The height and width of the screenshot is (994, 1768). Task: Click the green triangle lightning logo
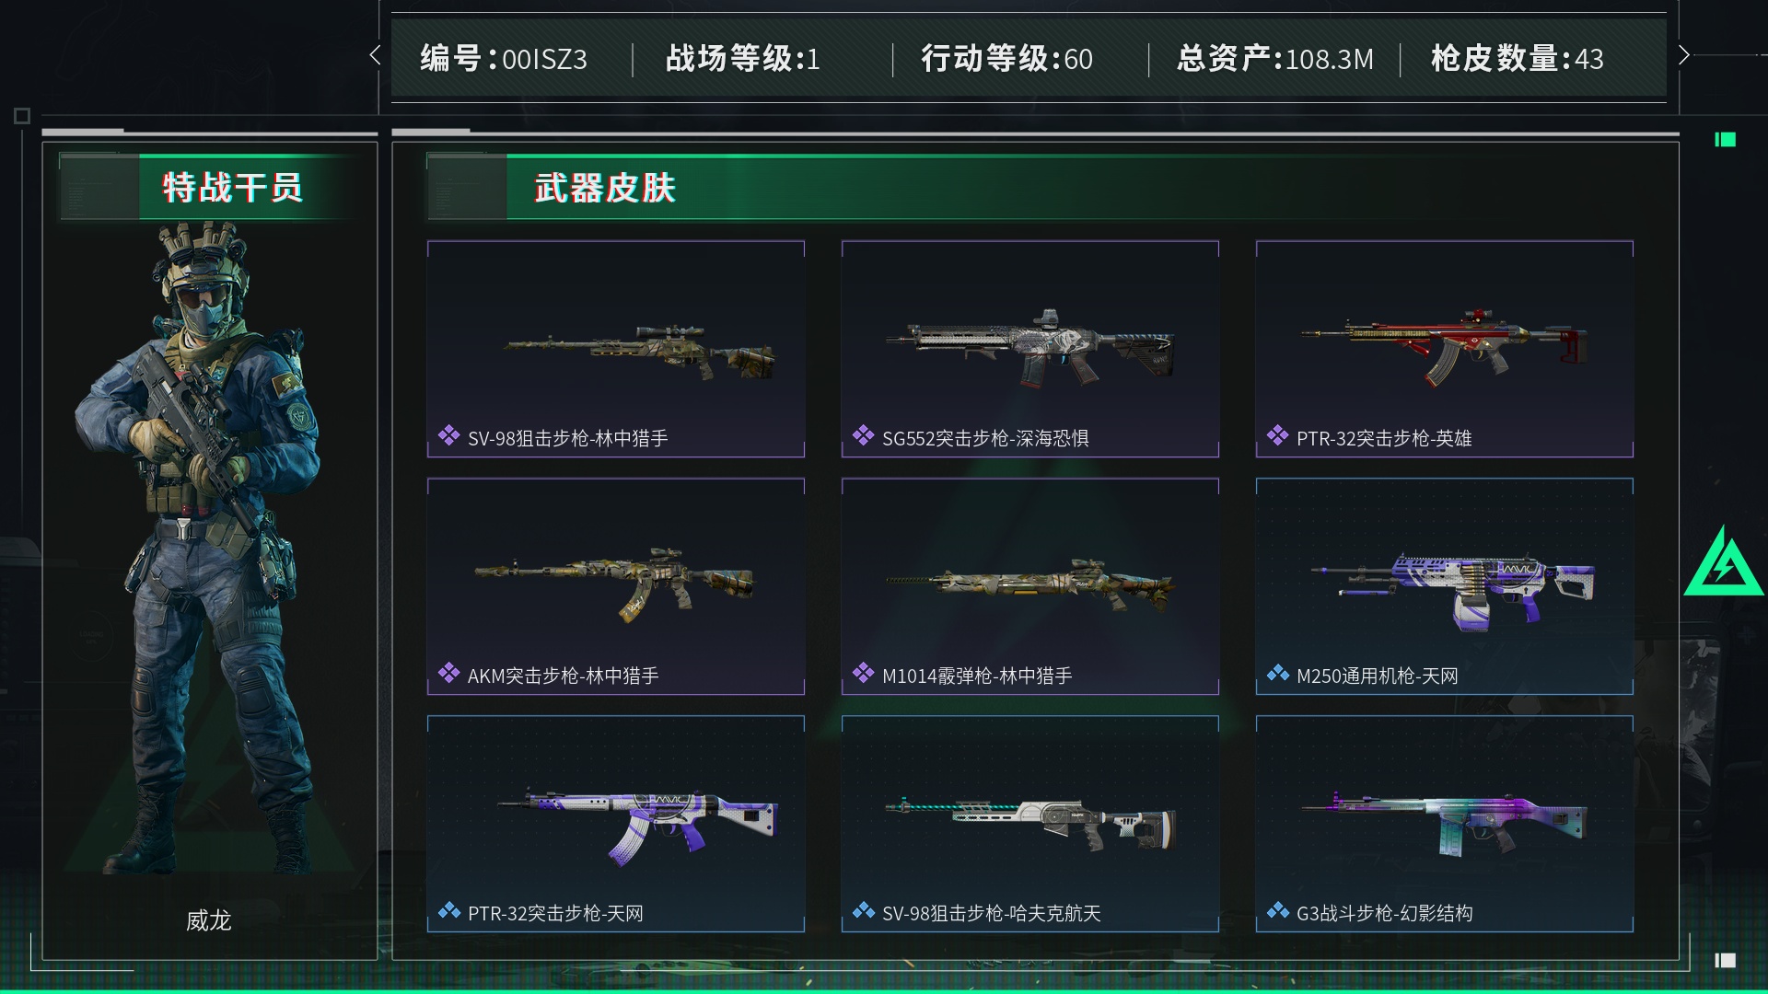pyautogui.click(x=1724, y=562)
